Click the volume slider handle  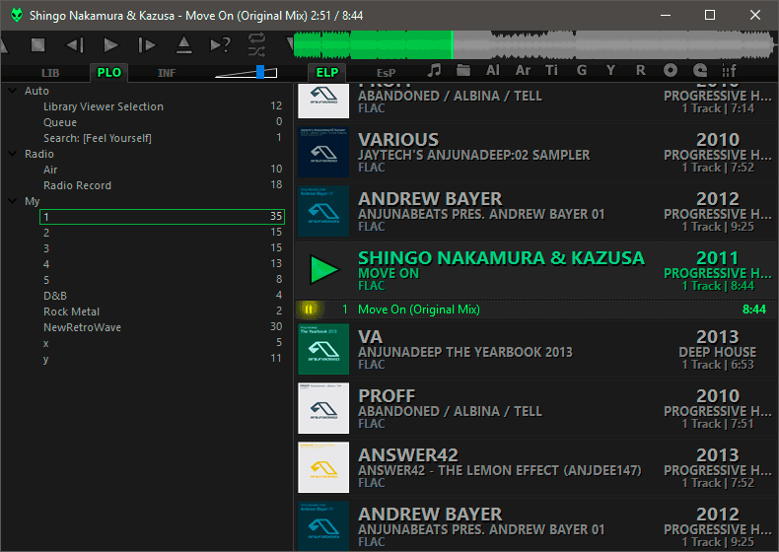point(260,72)
